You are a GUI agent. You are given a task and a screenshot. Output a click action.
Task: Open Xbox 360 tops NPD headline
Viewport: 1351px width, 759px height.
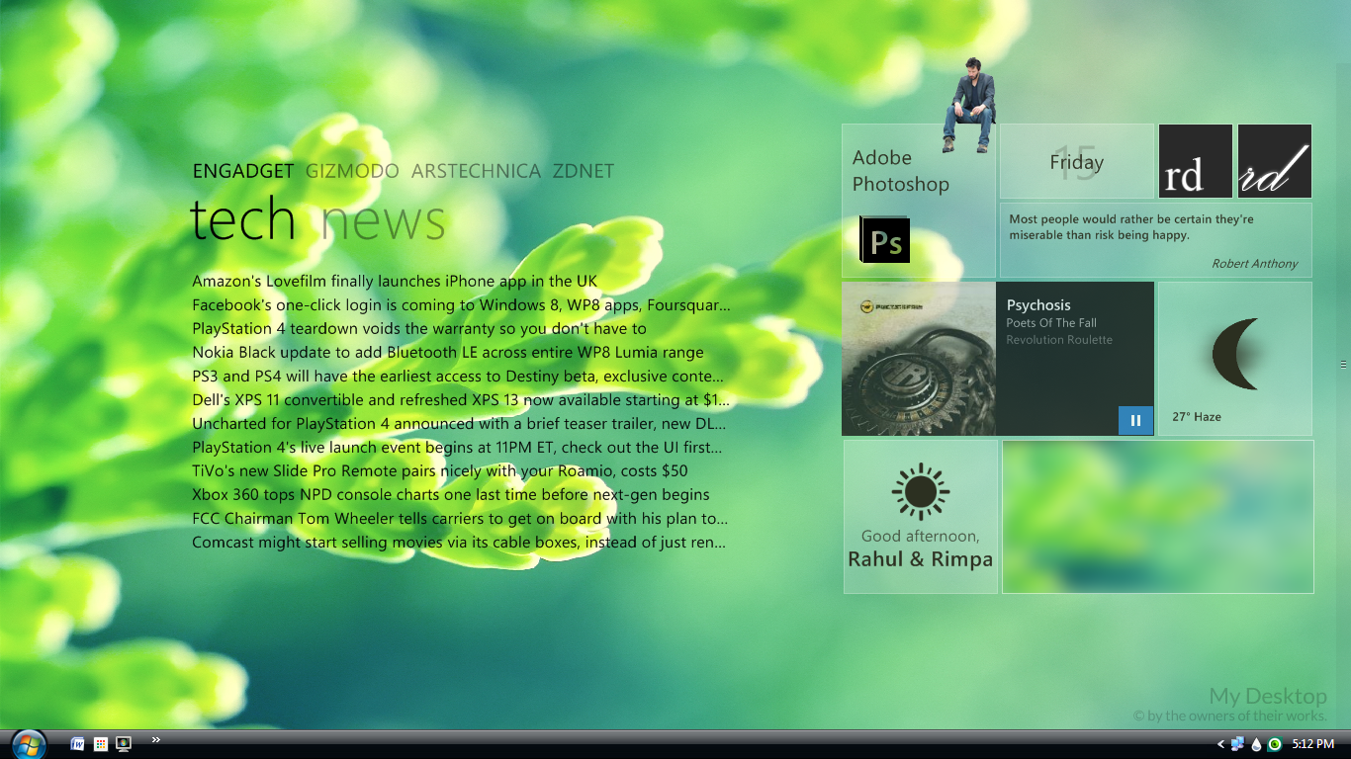click(451, 494)
